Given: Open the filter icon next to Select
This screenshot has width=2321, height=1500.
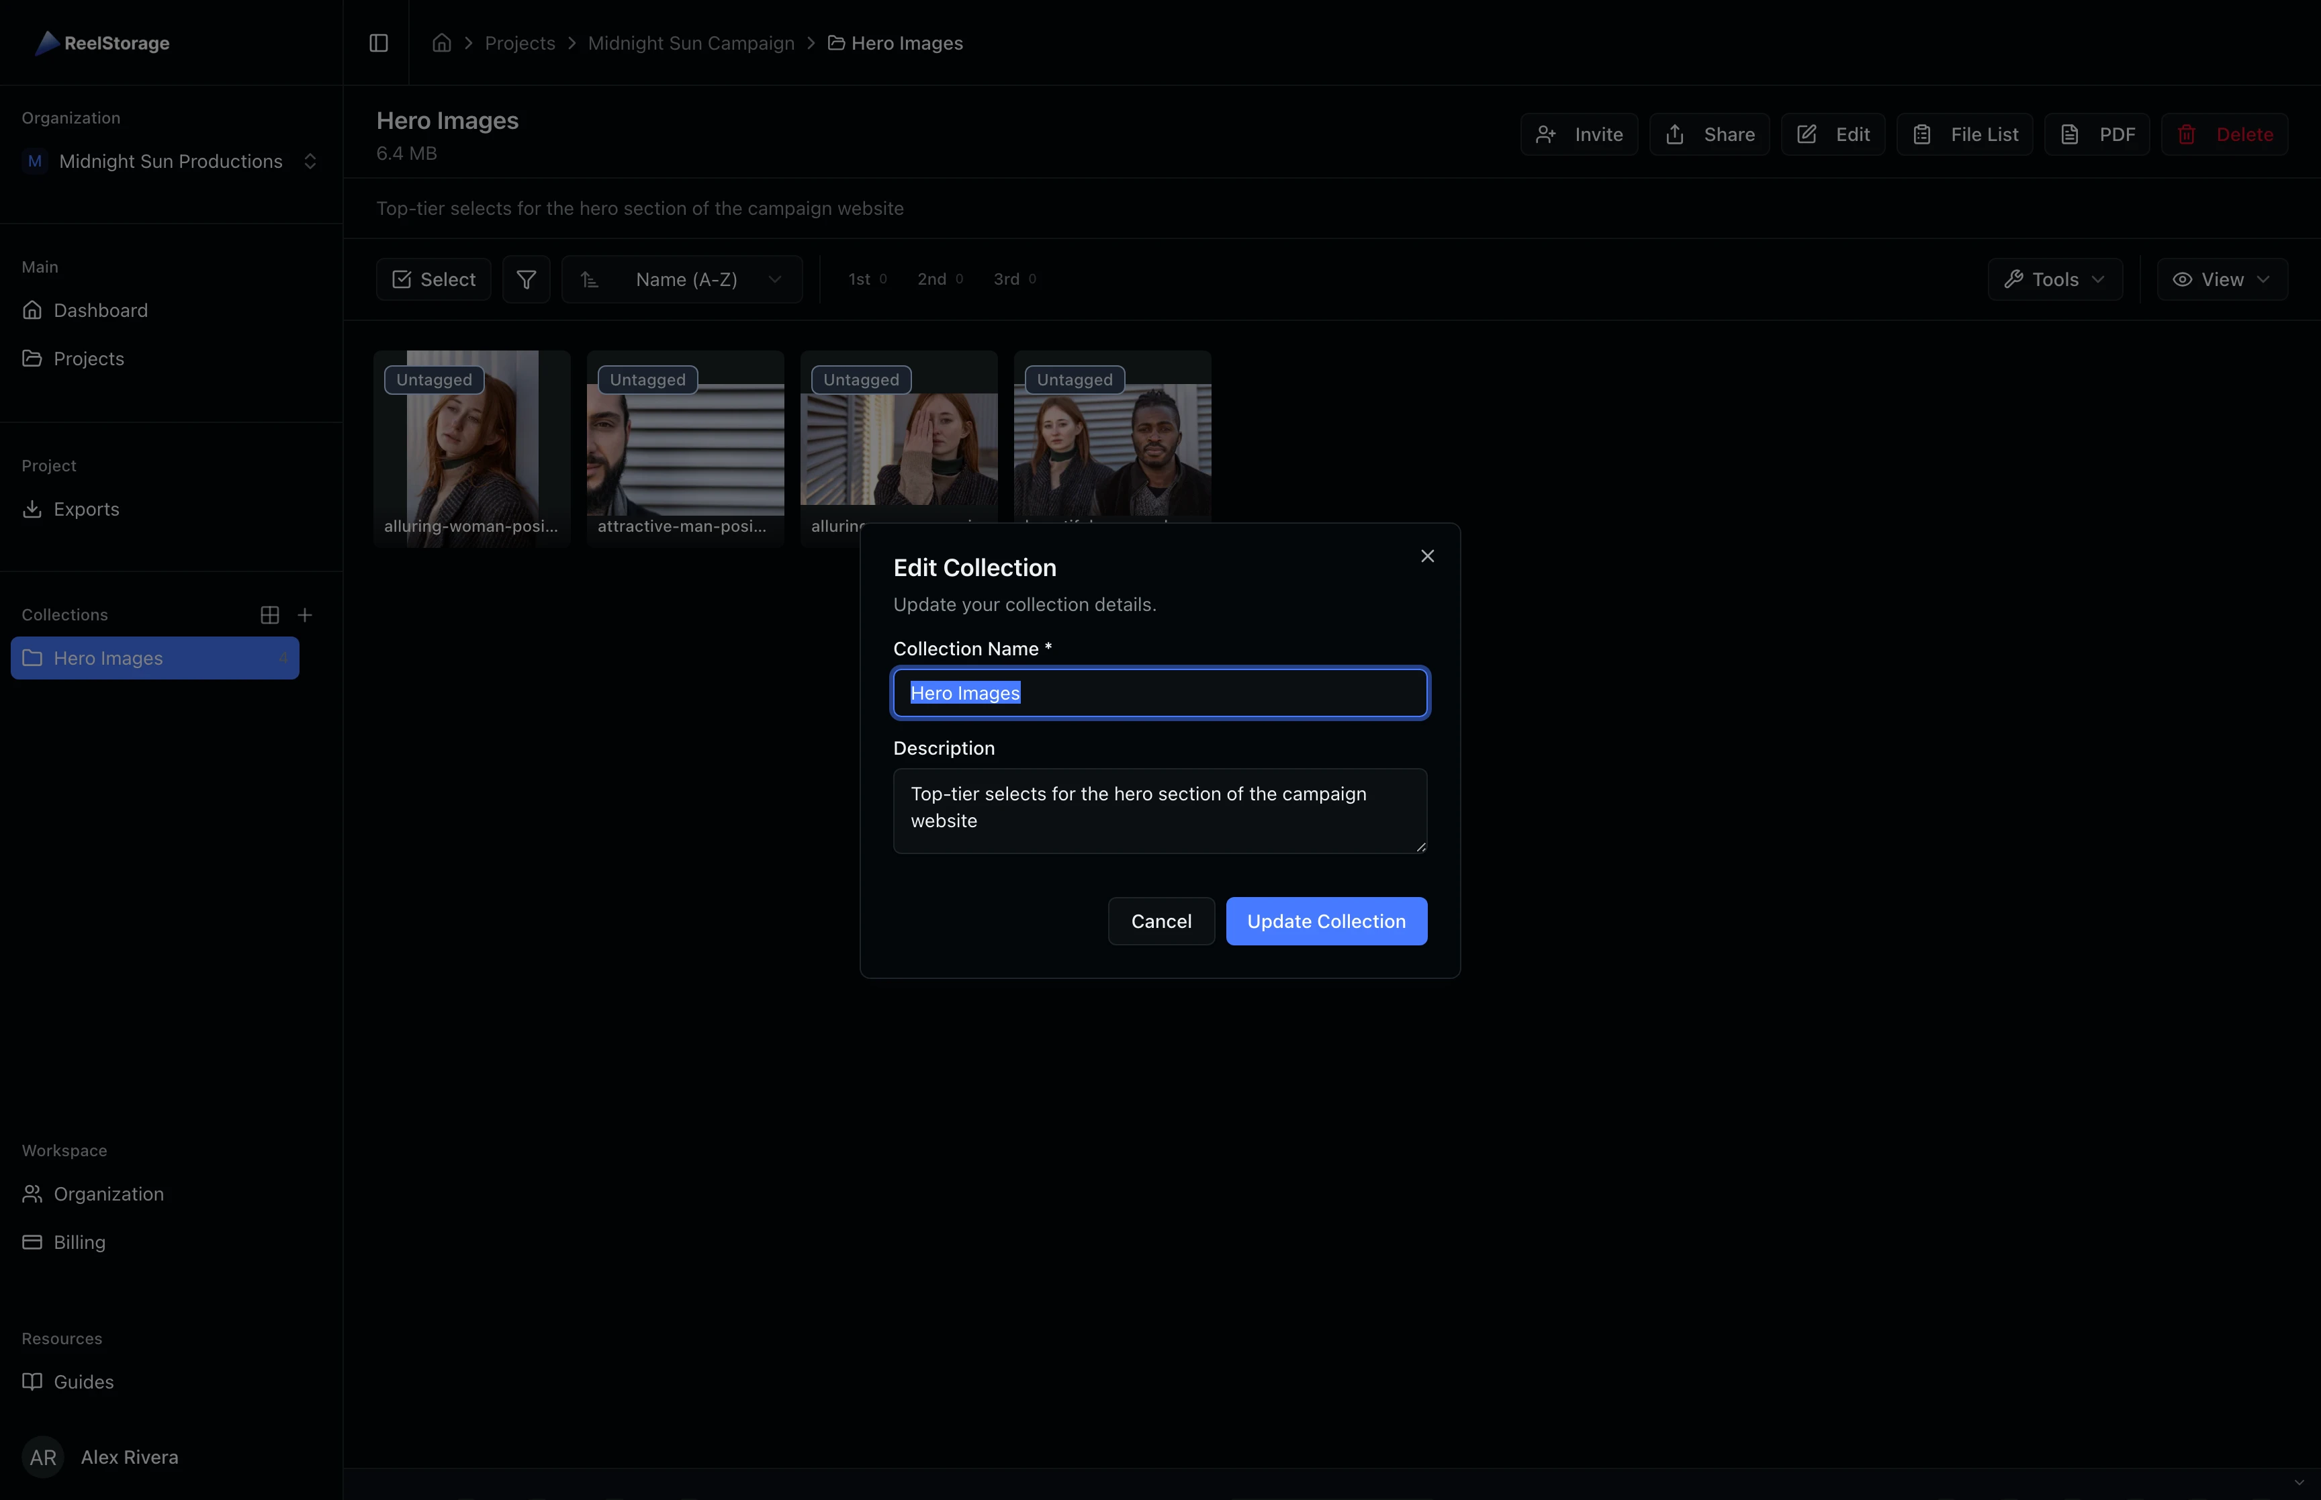Looking at the screenshot, I should click(x=526, y=279).
